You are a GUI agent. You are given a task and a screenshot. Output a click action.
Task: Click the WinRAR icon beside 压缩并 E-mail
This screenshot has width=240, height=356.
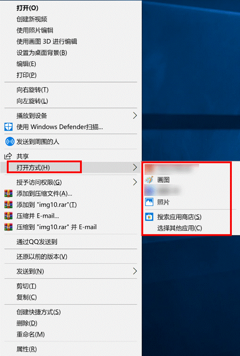click(8, 216)
